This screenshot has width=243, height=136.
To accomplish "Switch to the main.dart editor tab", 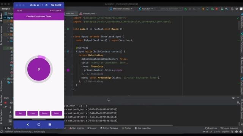I will pyautogui.click(x=70, y=14).
